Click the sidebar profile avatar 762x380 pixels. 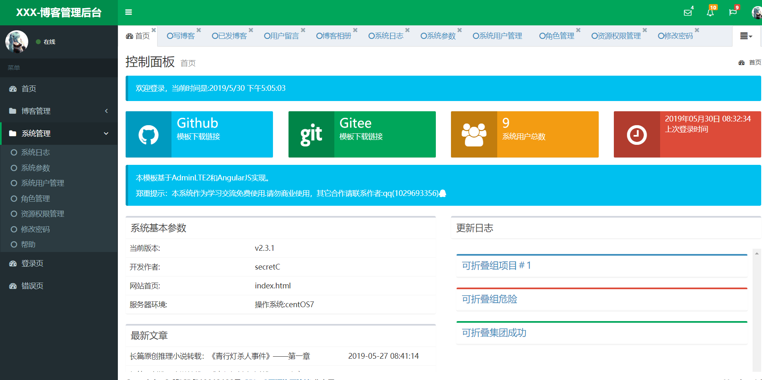pyautogui.click(x=17, y=42)
